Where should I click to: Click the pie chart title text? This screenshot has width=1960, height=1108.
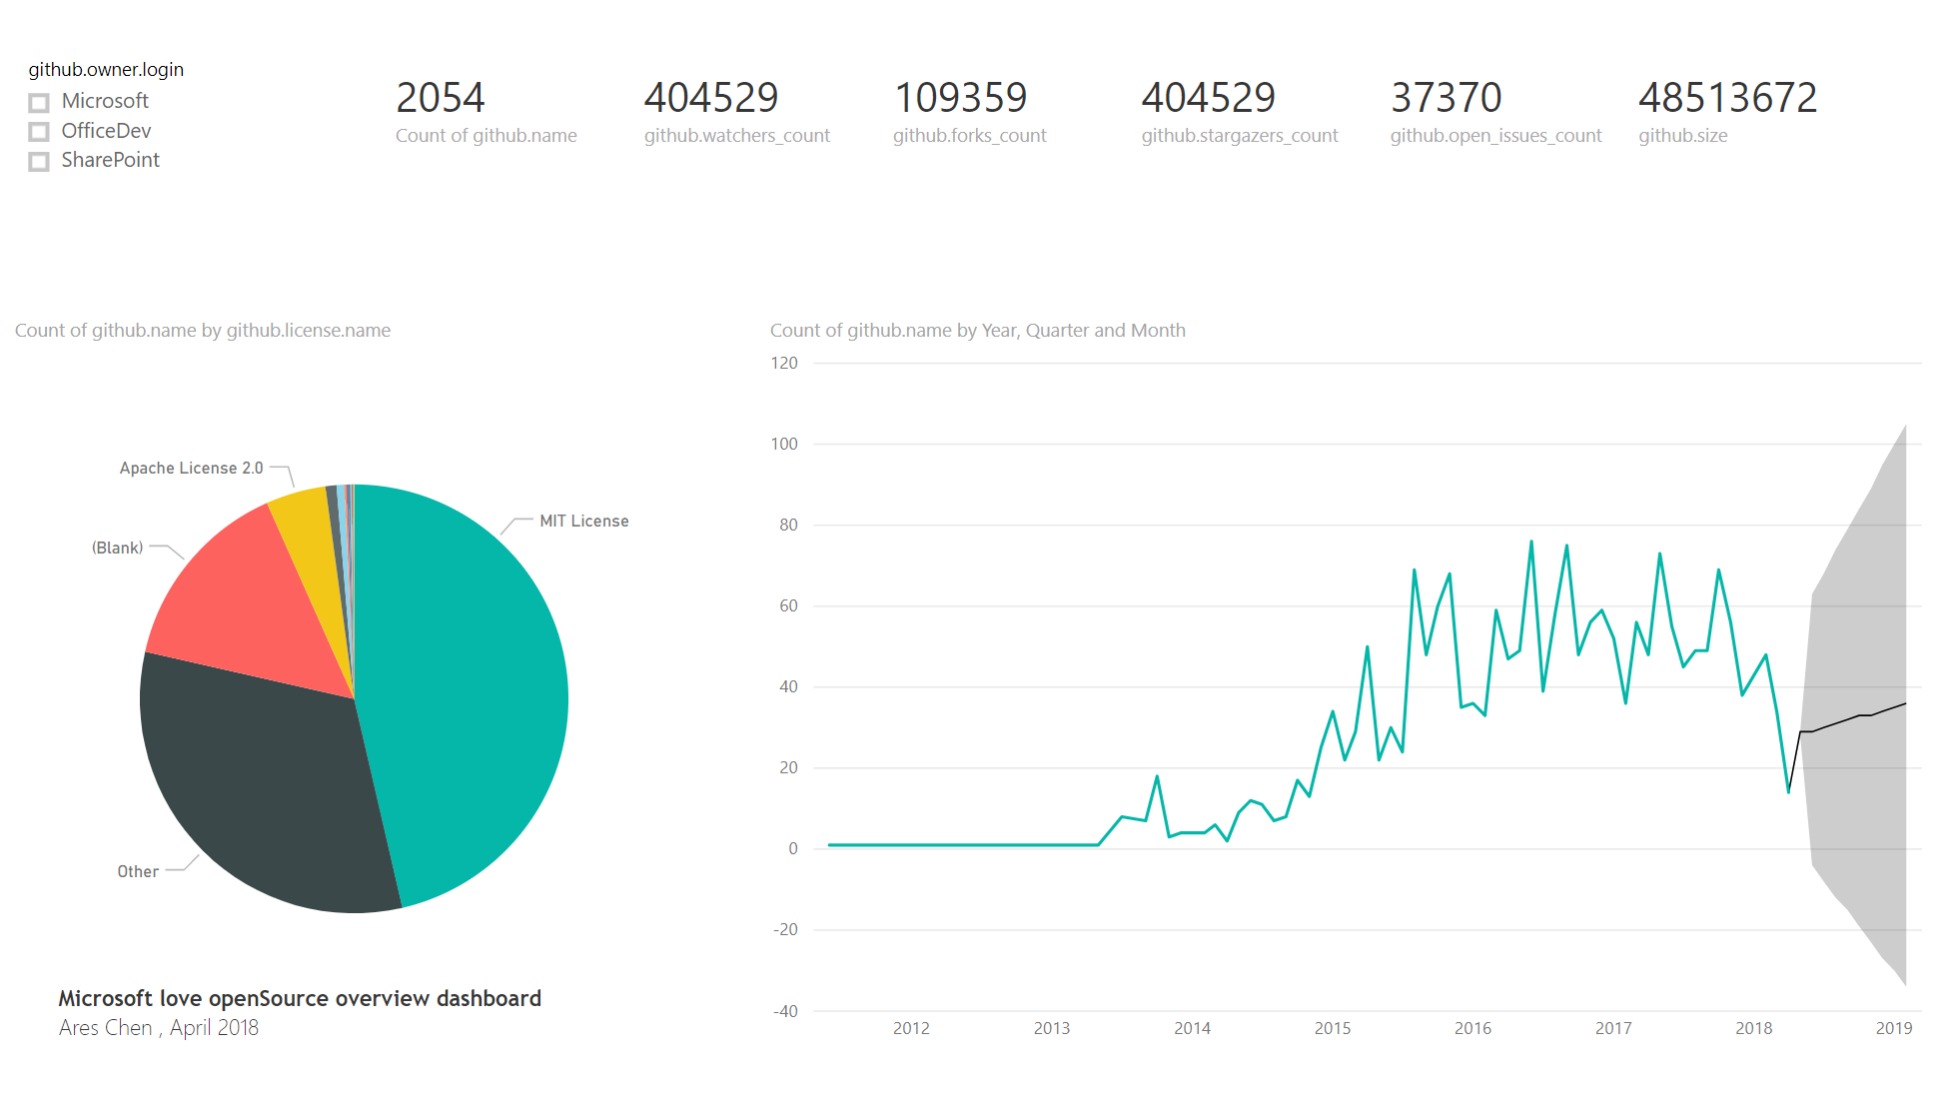[203, 331]
